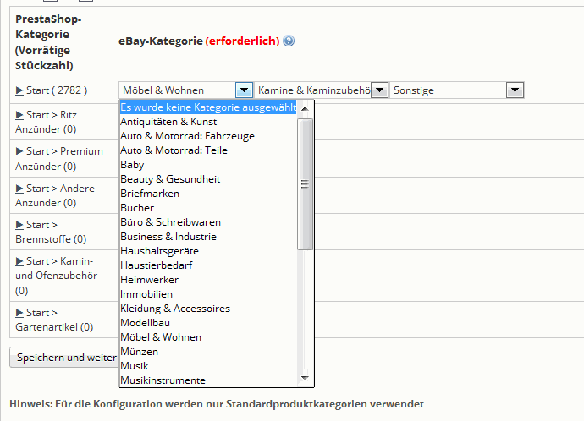Select Bücher in the dropdown list
The image size is (584, 421).
click(x=208, y=208)
